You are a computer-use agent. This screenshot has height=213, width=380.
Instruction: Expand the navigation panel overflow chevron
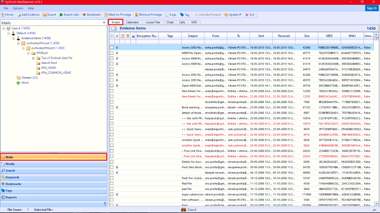click(x=105, y=204)
